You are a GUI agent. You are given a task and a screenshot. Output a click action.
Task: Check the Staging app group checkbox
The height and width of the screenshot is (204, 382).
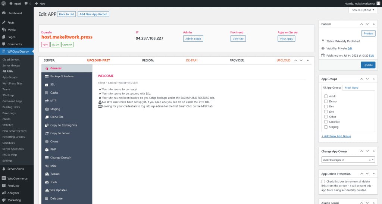coord(326,127)
